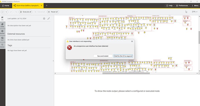
Task: Select the Store Wise Sellthru Sample workflow tab
Action: tap(28, 5)
